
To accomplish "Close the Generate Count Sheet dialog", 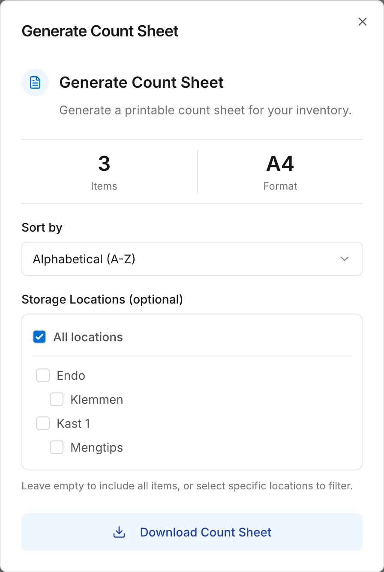I will pyautogui.click(x=363, y=22).
